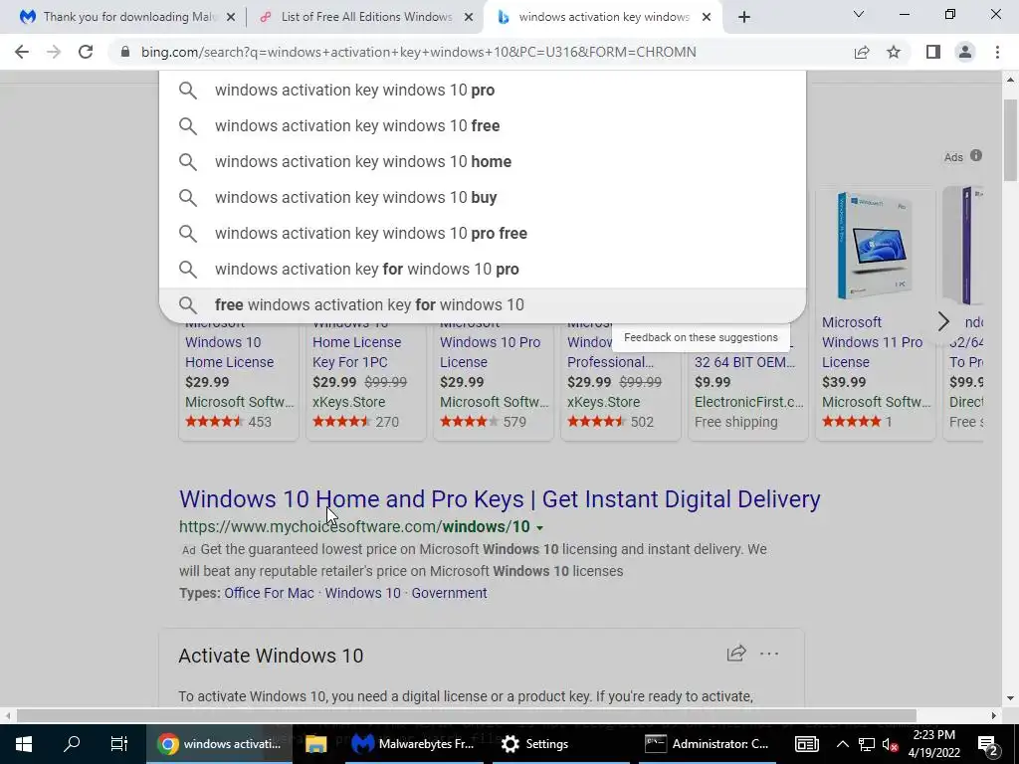Switch to Malwarebytes taskbar window
Viewport: 1019px width, 764px height.
coord(413,744)
